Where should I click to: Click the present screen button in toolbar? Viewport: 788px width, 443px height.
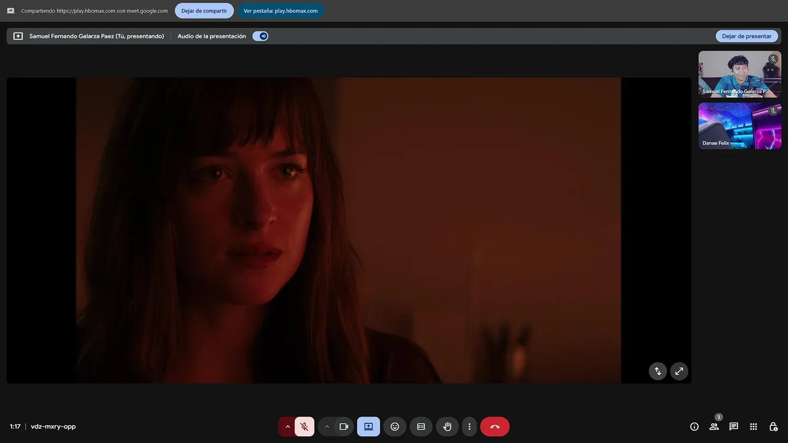tap(368, 426)
